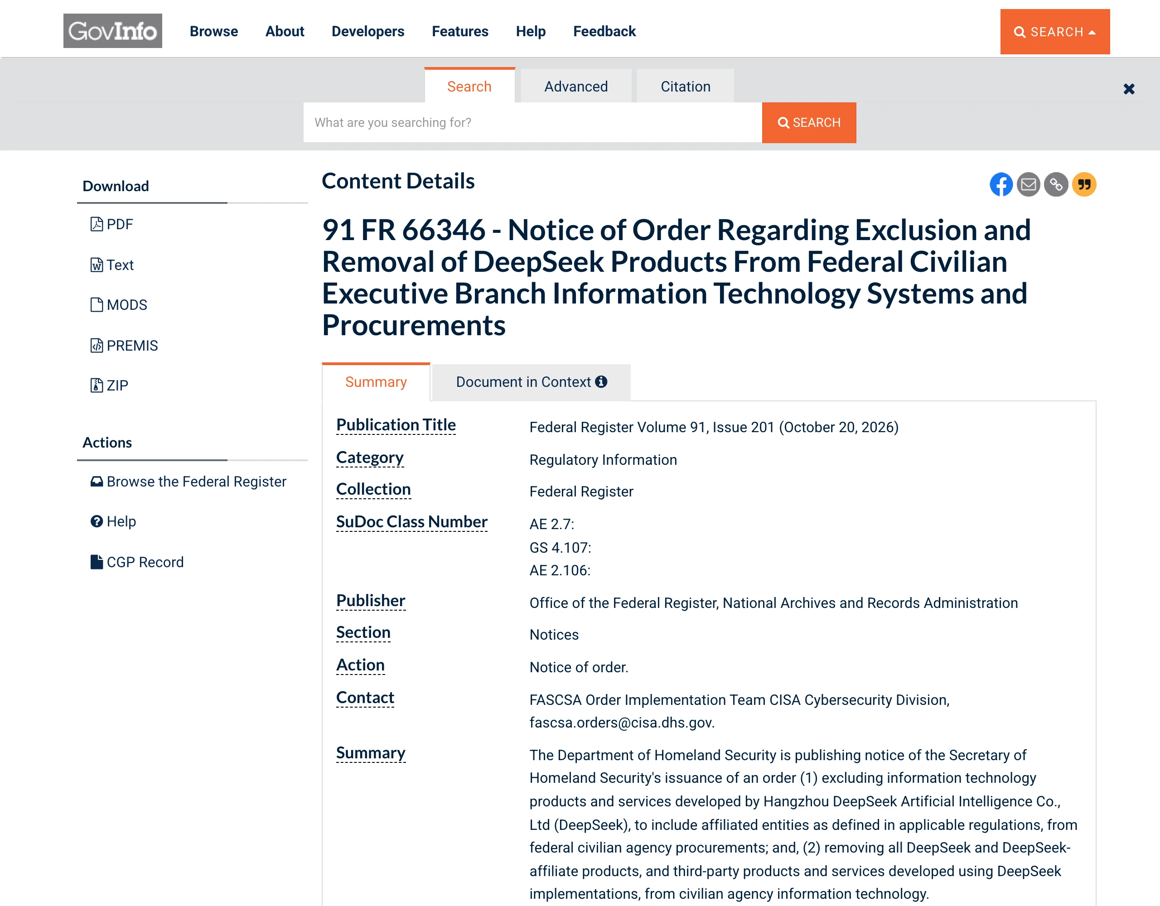Download the MODS metadata

[118, 305]
